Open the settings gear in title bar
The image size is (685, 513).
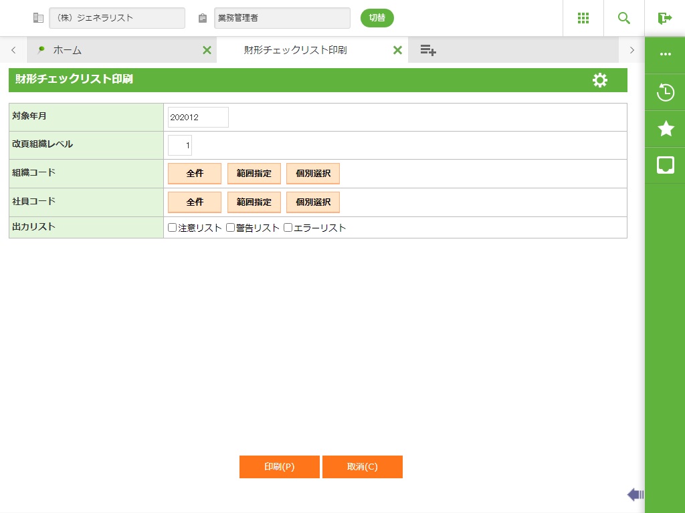[x=600, y=80]
